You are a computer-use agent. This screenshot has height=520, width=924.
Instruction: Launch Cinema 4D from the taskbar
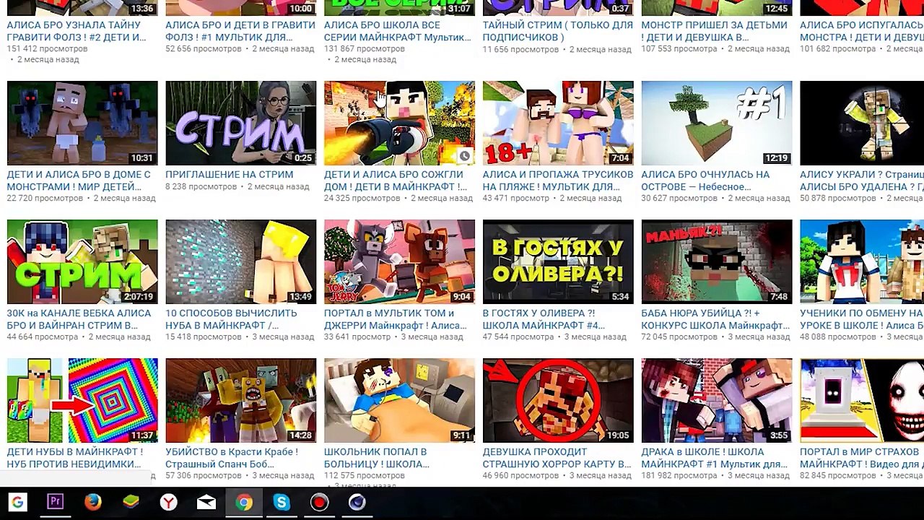click(357, 503)
